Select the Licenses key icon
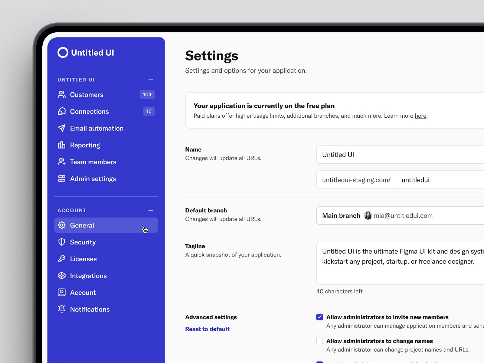This screenshot has width=484, height=363. point(62,259)
